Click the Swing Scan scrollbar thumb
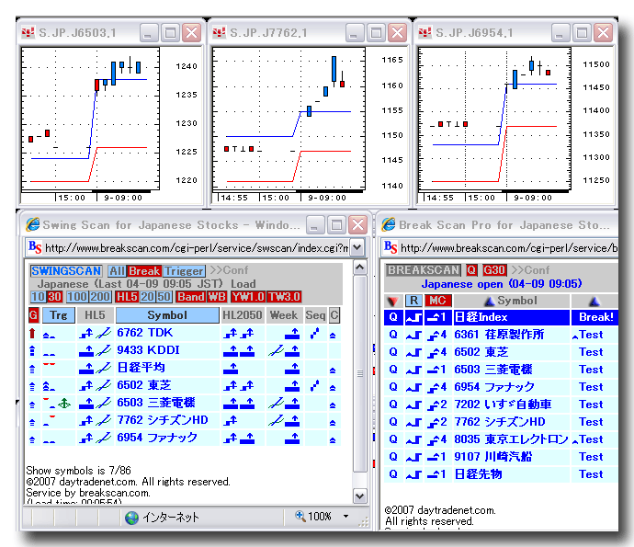This screenshot has height=547, width=634. pos(360,373)
